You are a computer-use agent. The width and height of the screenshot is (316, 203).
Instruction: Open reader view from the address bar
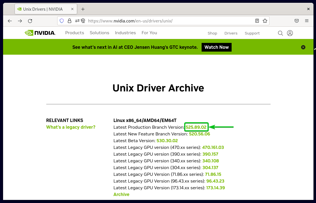[257, 20]
